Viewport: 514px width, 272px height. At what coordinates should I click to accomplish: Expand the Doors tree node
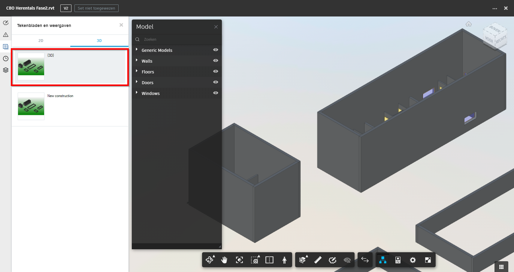pyautogui.click(x=137, y=82)
